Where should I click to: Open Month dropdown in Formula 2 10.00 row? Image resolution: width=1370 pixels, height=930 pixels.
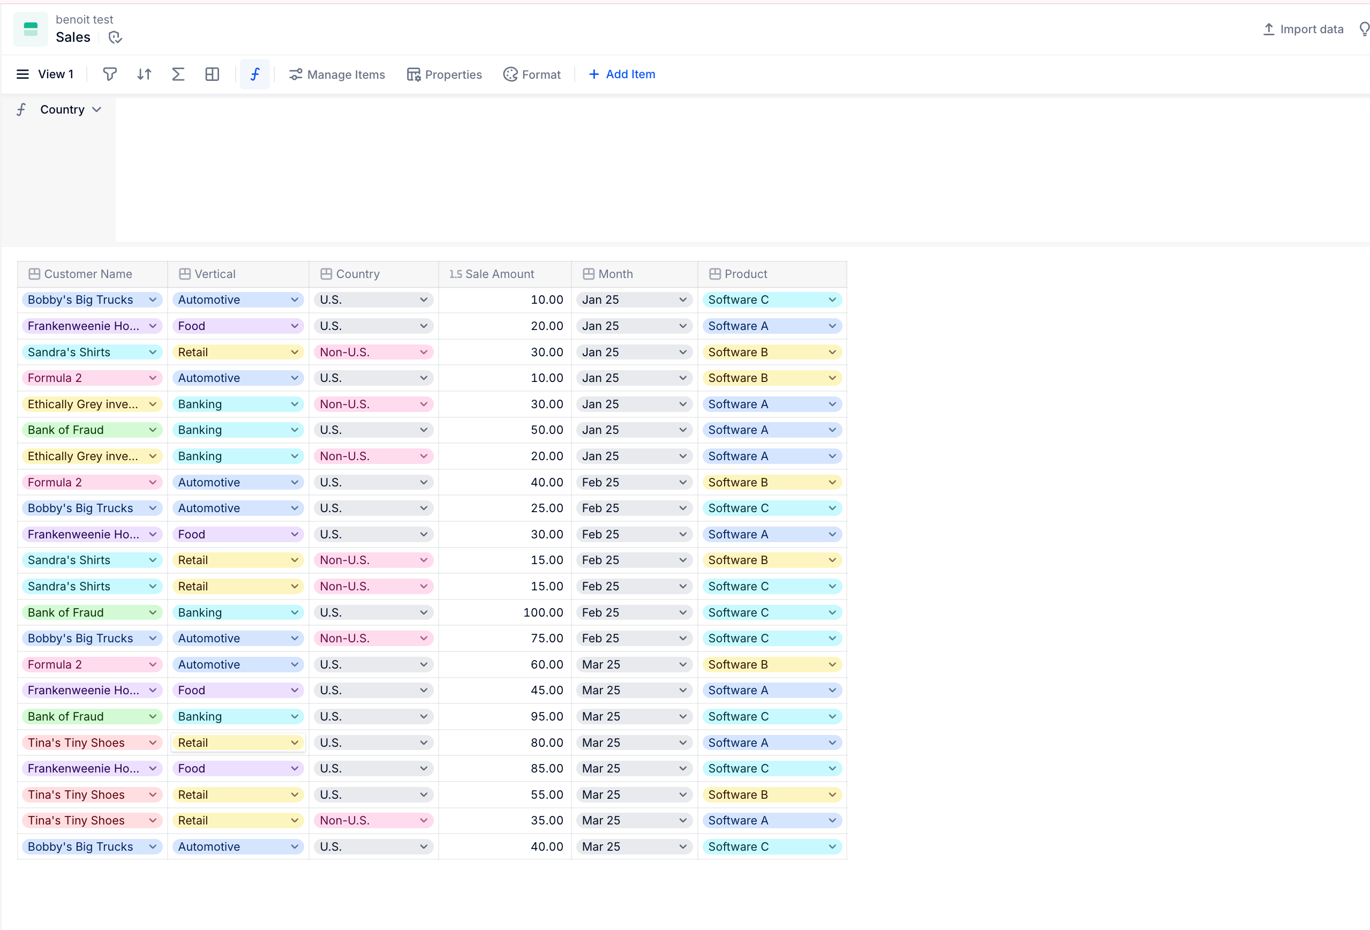click(634, 378)
